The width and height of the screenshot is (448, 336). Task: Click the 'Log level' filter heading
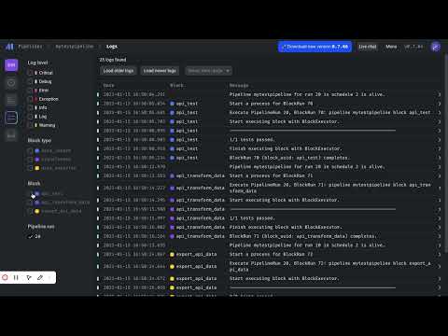click(x=37, y=63)
